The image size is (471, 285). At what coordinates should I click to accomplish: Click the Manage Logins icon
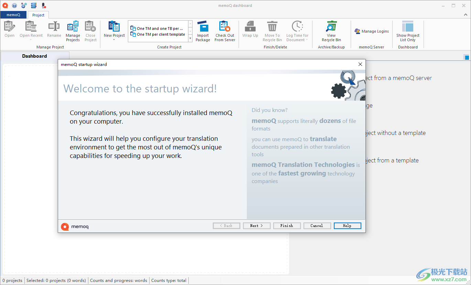pos(371,31)
